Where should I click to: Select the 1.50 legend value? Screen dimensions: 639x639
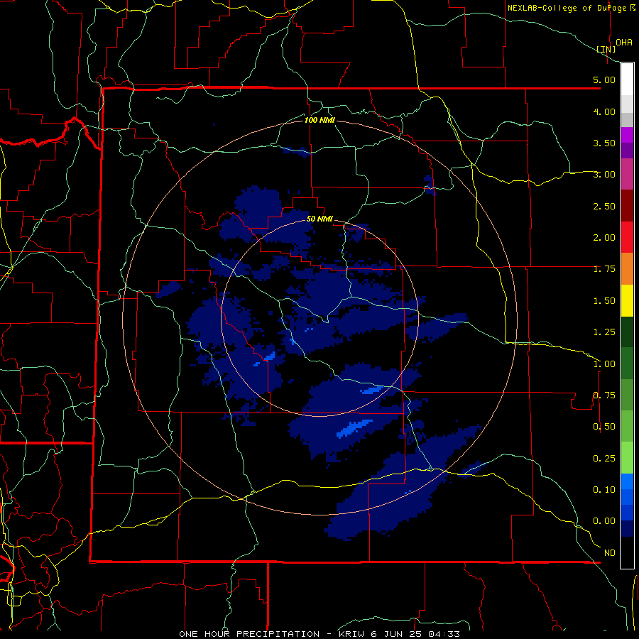(604, 301)
